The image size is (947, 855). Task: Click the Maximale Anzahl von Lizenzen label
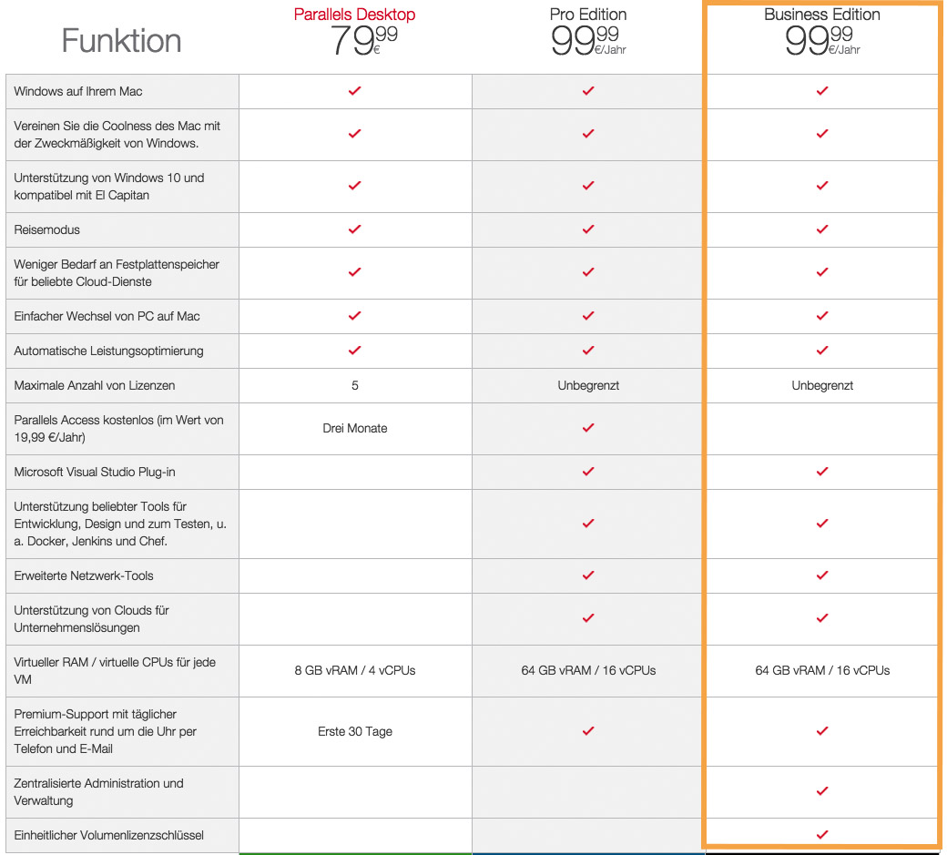pos(95,385)
